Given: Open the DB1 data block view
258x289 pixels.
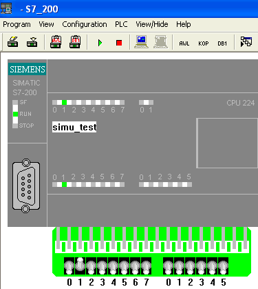Looking at the screenshot, I should (x=222, y=43).
